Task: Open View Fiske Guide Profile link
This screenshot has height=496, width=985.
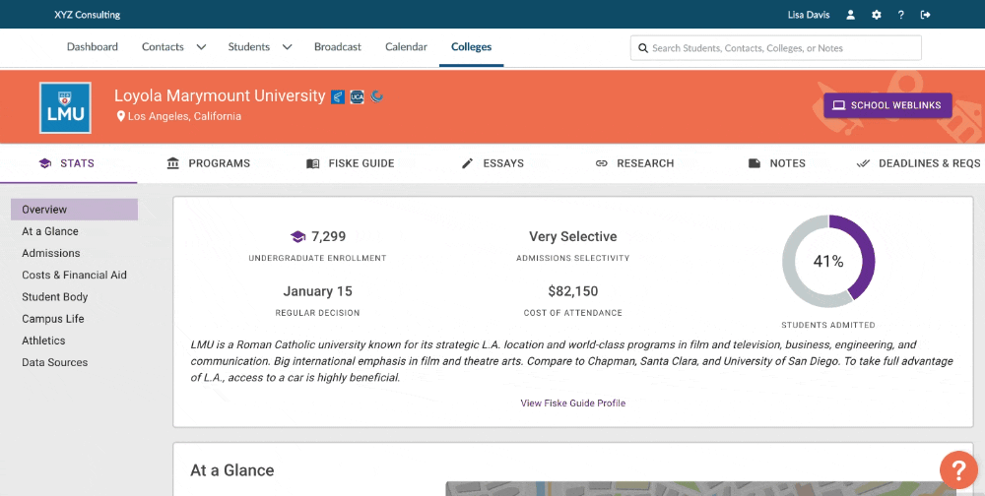Action: (573, 403)
